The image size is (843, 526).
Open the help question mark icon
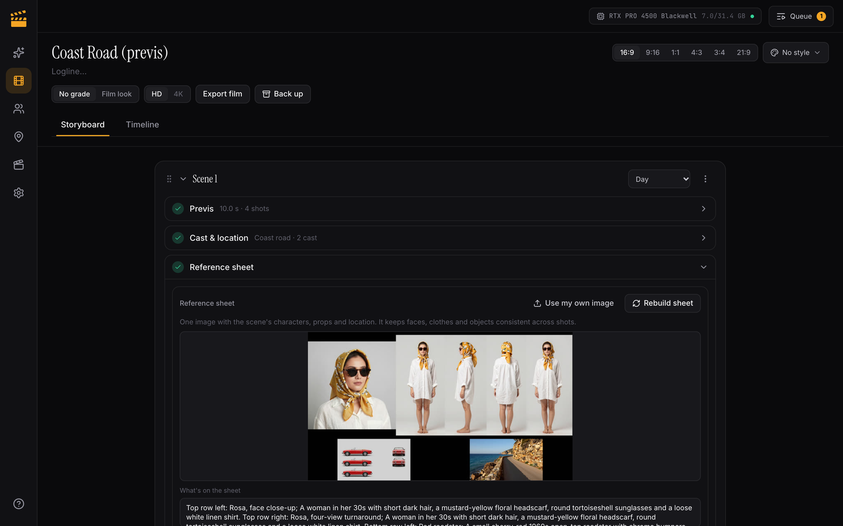point(18,504)
